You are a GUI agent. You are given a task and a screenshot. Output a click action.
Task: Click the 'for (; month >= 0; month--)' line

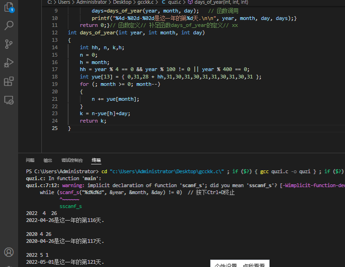[x=120, y=84]
